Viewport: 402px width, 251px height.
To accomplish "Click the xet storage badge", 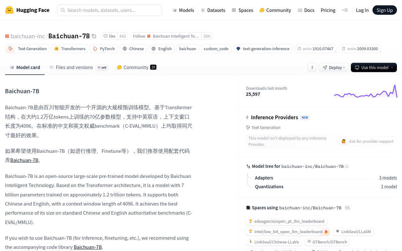I will pos(102,67).
